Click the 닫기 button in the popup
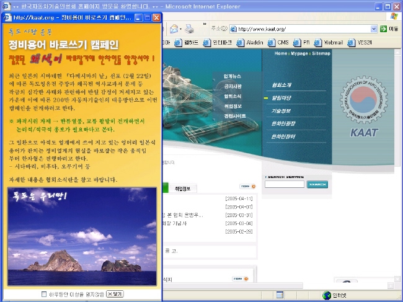 click(115, 294)
